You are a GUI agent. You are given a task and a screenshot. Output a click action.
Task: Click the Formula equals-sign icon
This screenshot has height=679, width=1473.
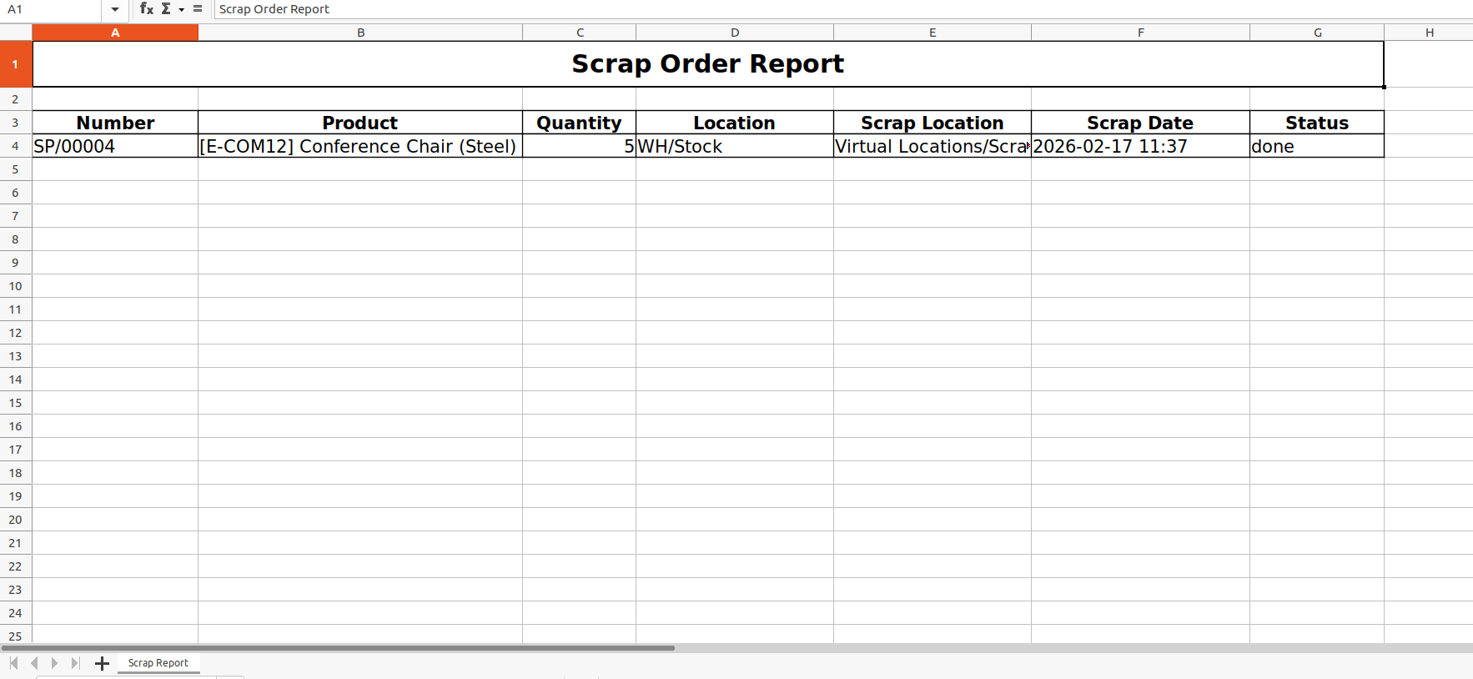click(x=198, y=8)
